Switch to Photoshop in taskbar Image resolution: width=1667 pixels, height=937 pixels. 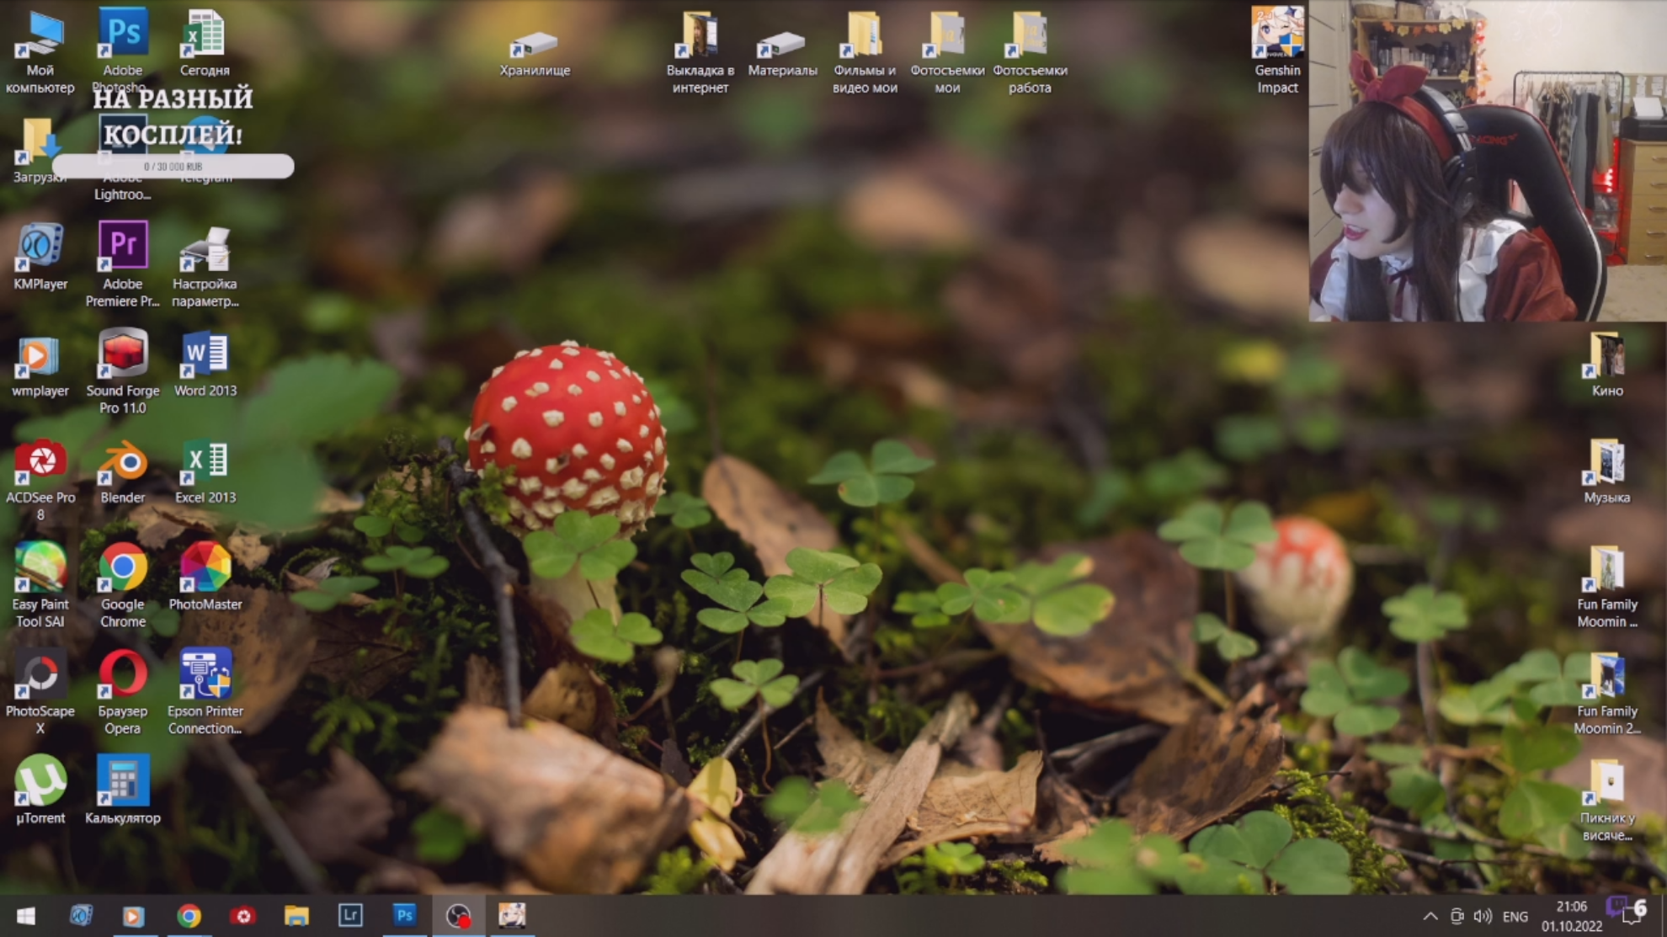[x=404, y=915]
